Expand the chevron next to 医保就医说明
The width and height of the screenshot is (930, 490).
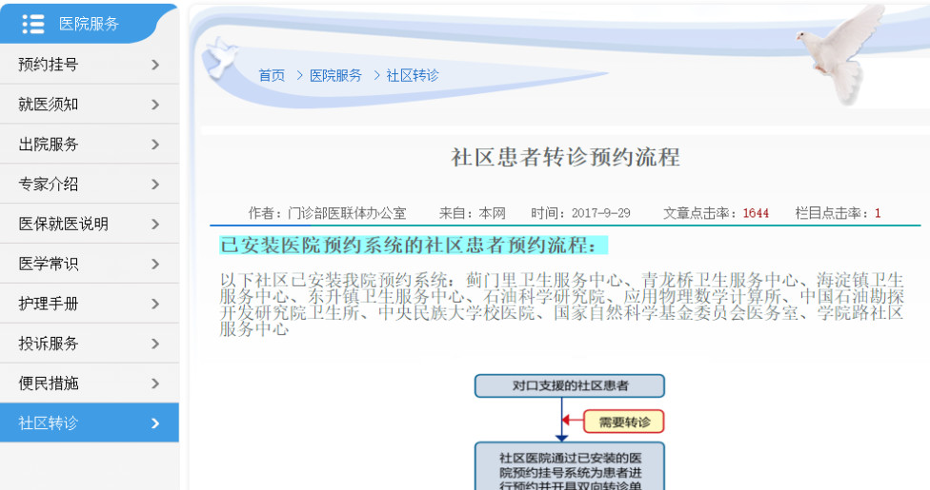(155, 224)
